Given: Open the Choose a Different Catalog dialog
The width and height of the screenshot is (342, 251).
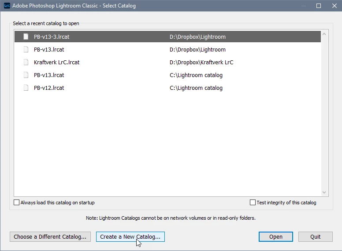Looking at the screenshot, I should pos(50,236).
